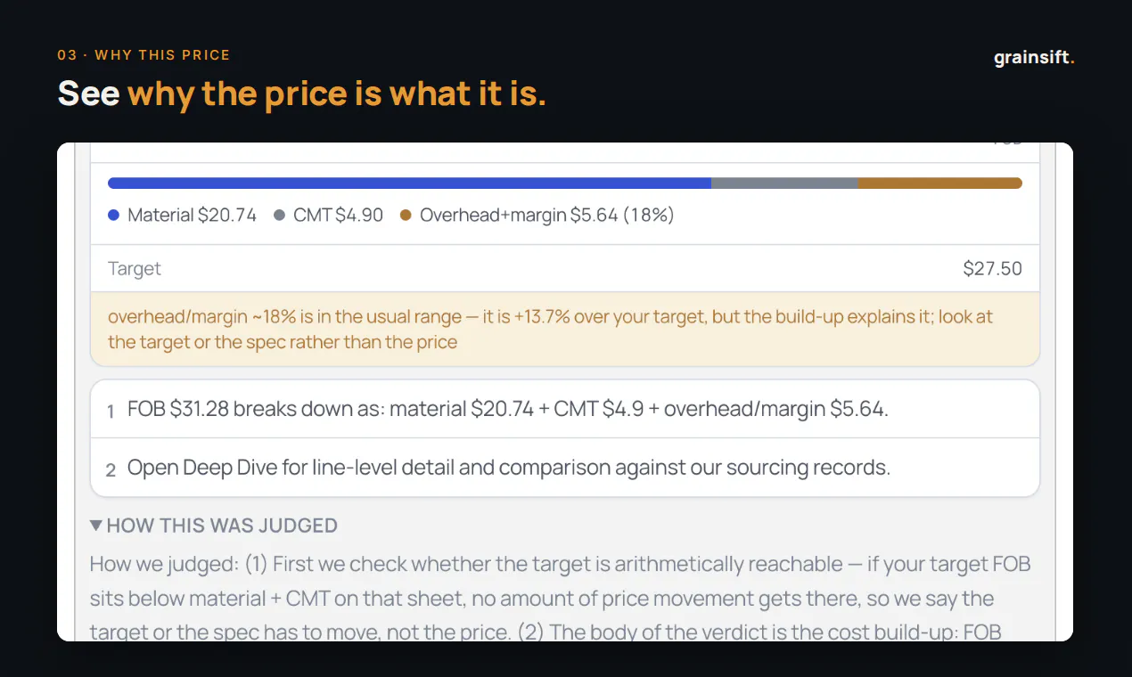Select step 2 Open Deep Dive row

[x=565, y=468]
